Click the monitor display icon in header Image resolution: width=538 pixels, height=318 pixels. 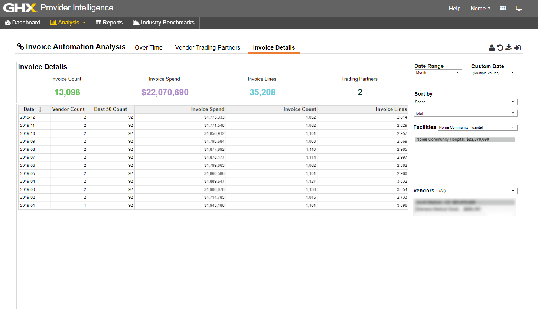pos(519,8)
